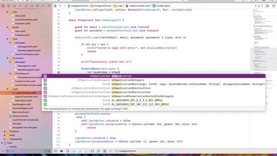Open the Find navigator magnifier icon
The height and width of the screenshot is (156, 277).
click(x=20, y=6)
